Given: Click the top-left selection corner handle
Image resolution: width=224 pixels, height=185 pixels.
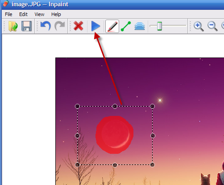Looking at the screenshot, I should (x=77, y=106).
